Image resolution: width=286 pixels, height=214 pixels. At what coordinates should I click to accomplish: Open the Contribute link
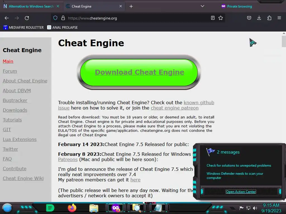(15, 169)
